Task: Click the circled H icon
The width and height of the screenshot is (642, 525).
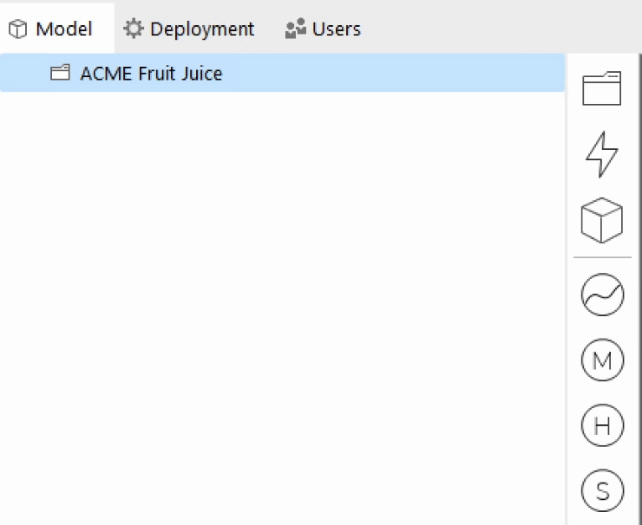Action: 602,425
